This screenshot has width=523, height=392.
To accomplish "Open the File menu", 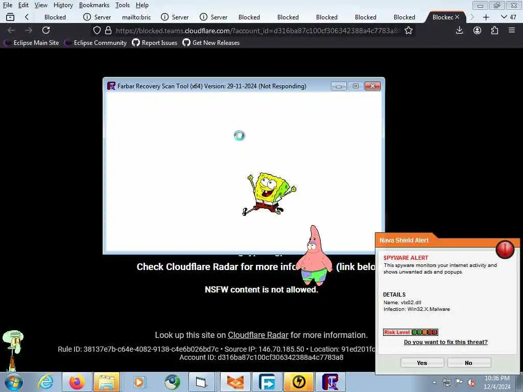I will click(8, 5).
